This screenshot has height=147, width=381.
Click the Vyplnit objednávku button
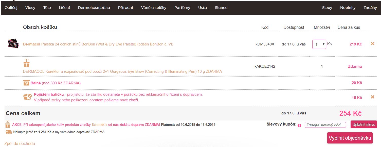tap(350, 138)
